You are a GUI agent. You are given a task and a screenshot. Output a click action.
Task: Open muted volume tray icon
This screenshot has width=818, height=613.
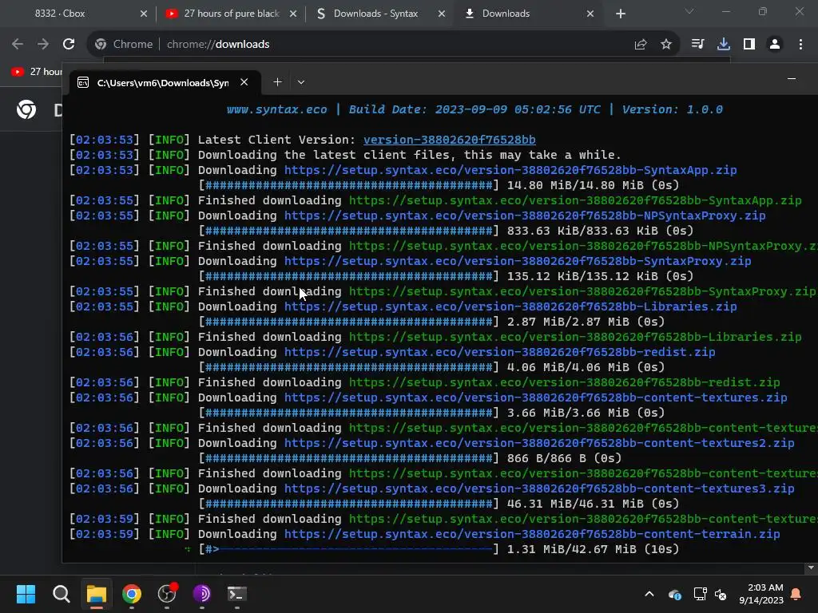pos(721,594)
